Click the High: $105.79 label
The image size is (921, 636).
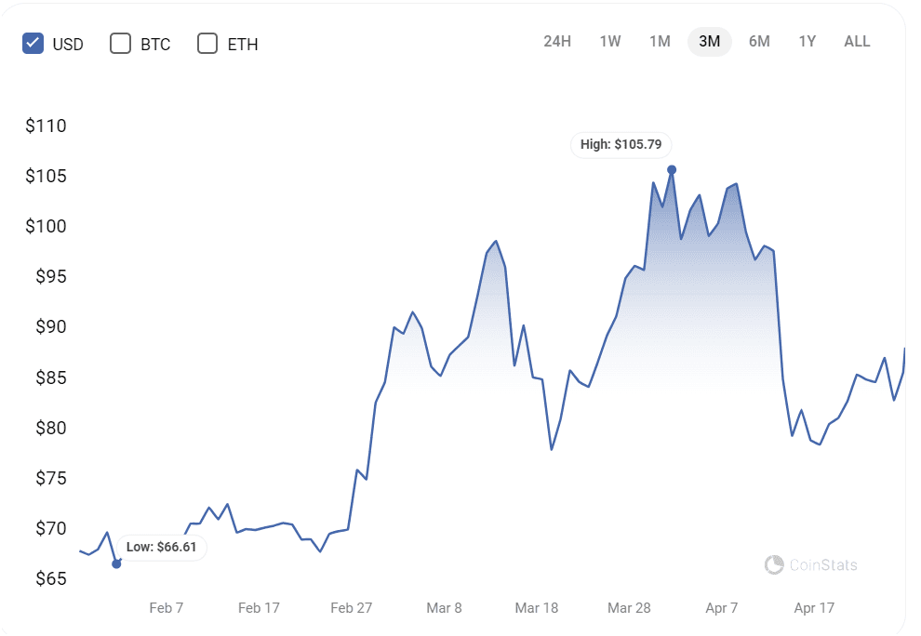(621, 145)
